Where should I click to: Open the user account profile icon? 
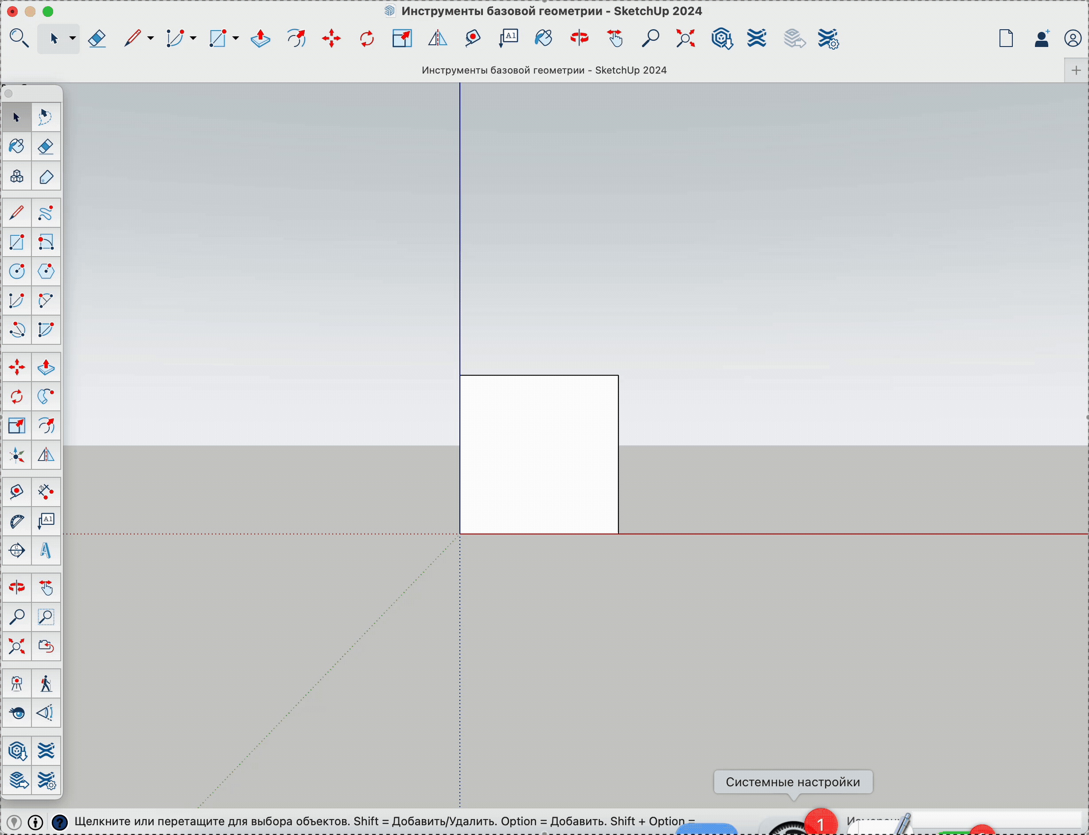tap(1073, 38)
